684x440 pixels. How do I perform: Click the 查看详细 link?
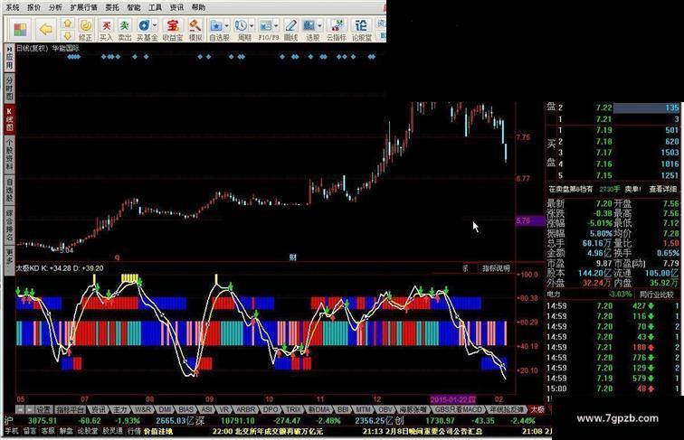(662, 189)
